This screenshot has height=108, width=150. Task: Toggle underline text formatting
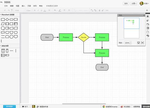[x=41, y=10]
